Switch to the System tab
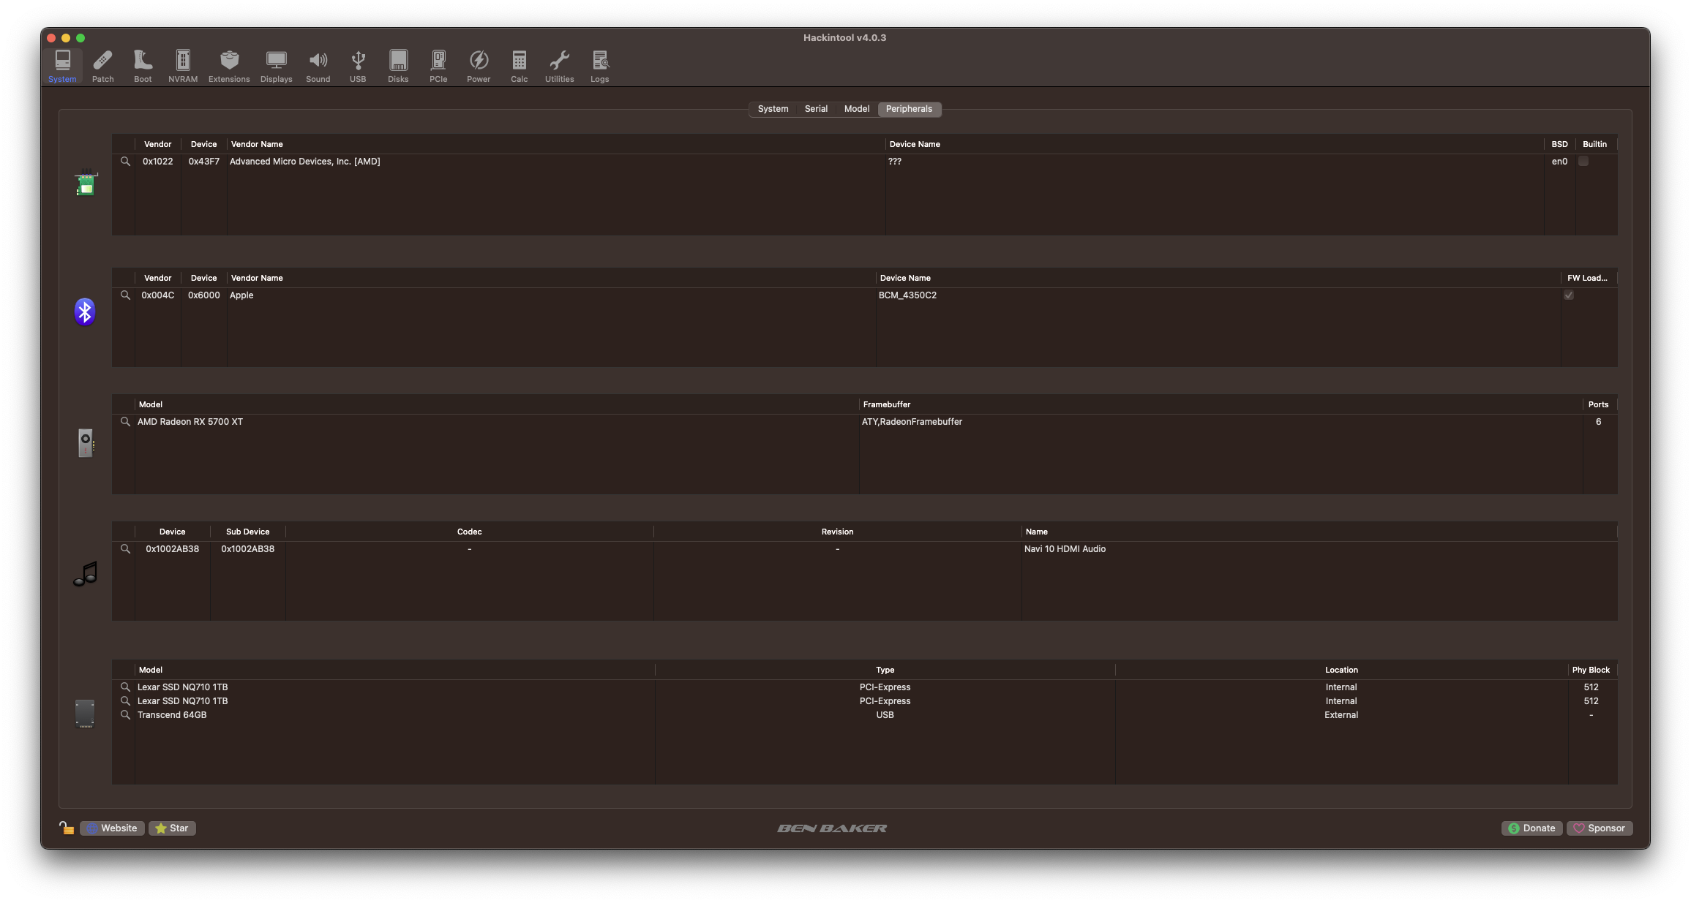 [x=773, y=109]
